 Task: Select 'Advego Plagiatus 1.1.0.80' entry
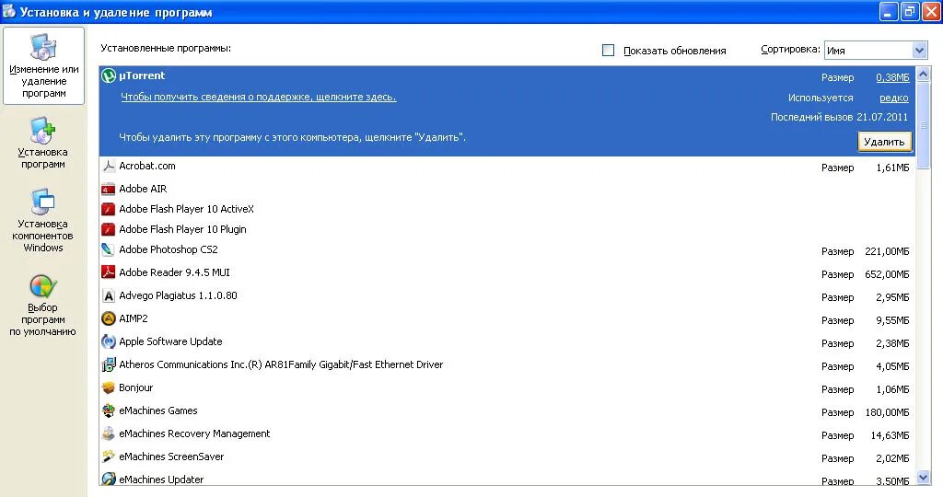507,296
